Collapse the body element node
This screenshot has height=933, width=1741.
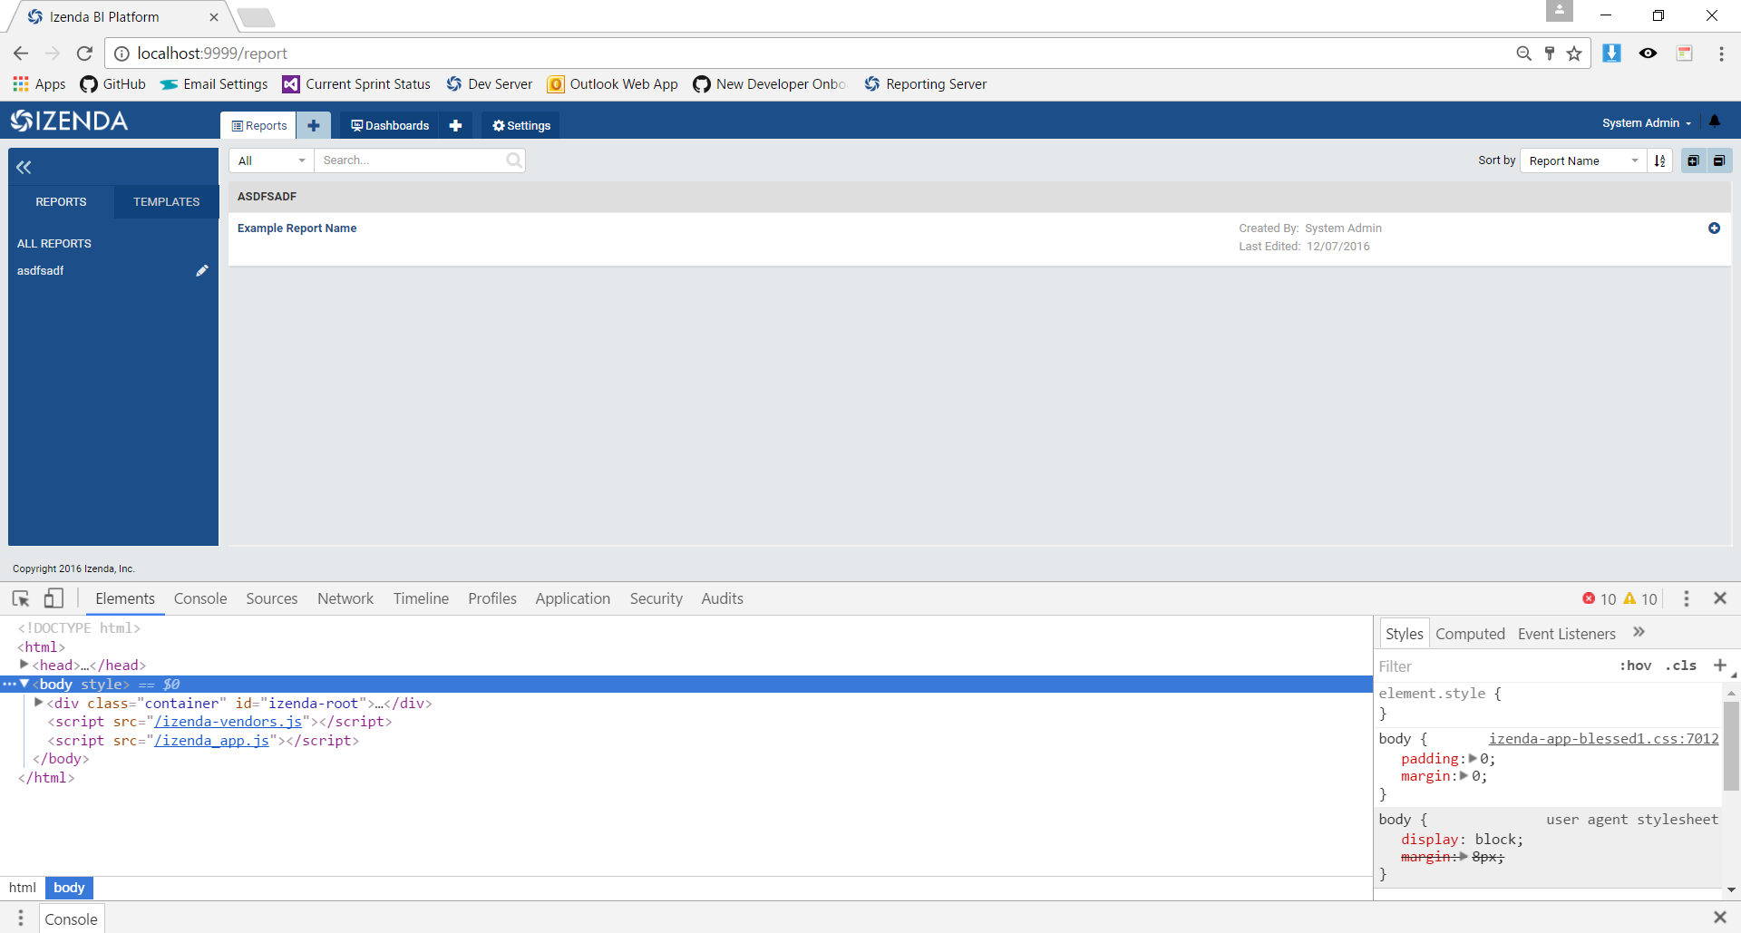(x=24, y=684)
